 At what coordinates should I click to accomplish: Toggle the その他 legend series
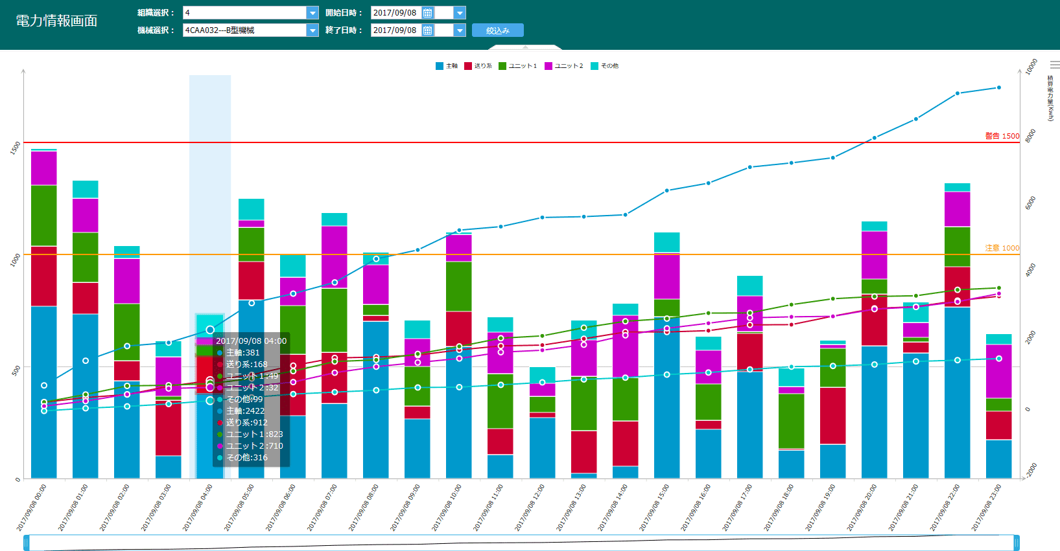tap(604, 66)
